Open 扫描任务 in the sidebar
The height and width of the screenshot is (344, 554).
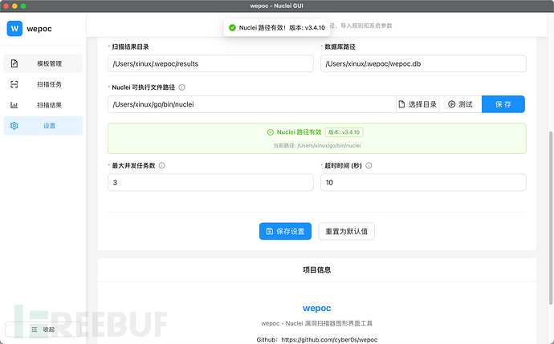click(x=43, y=84)
